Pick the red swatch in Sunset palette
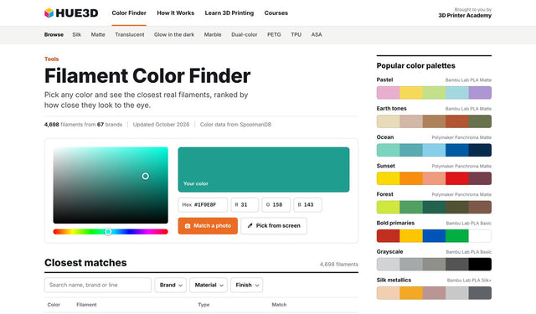This screenshot has width=536, height=314. pos(457,178)
